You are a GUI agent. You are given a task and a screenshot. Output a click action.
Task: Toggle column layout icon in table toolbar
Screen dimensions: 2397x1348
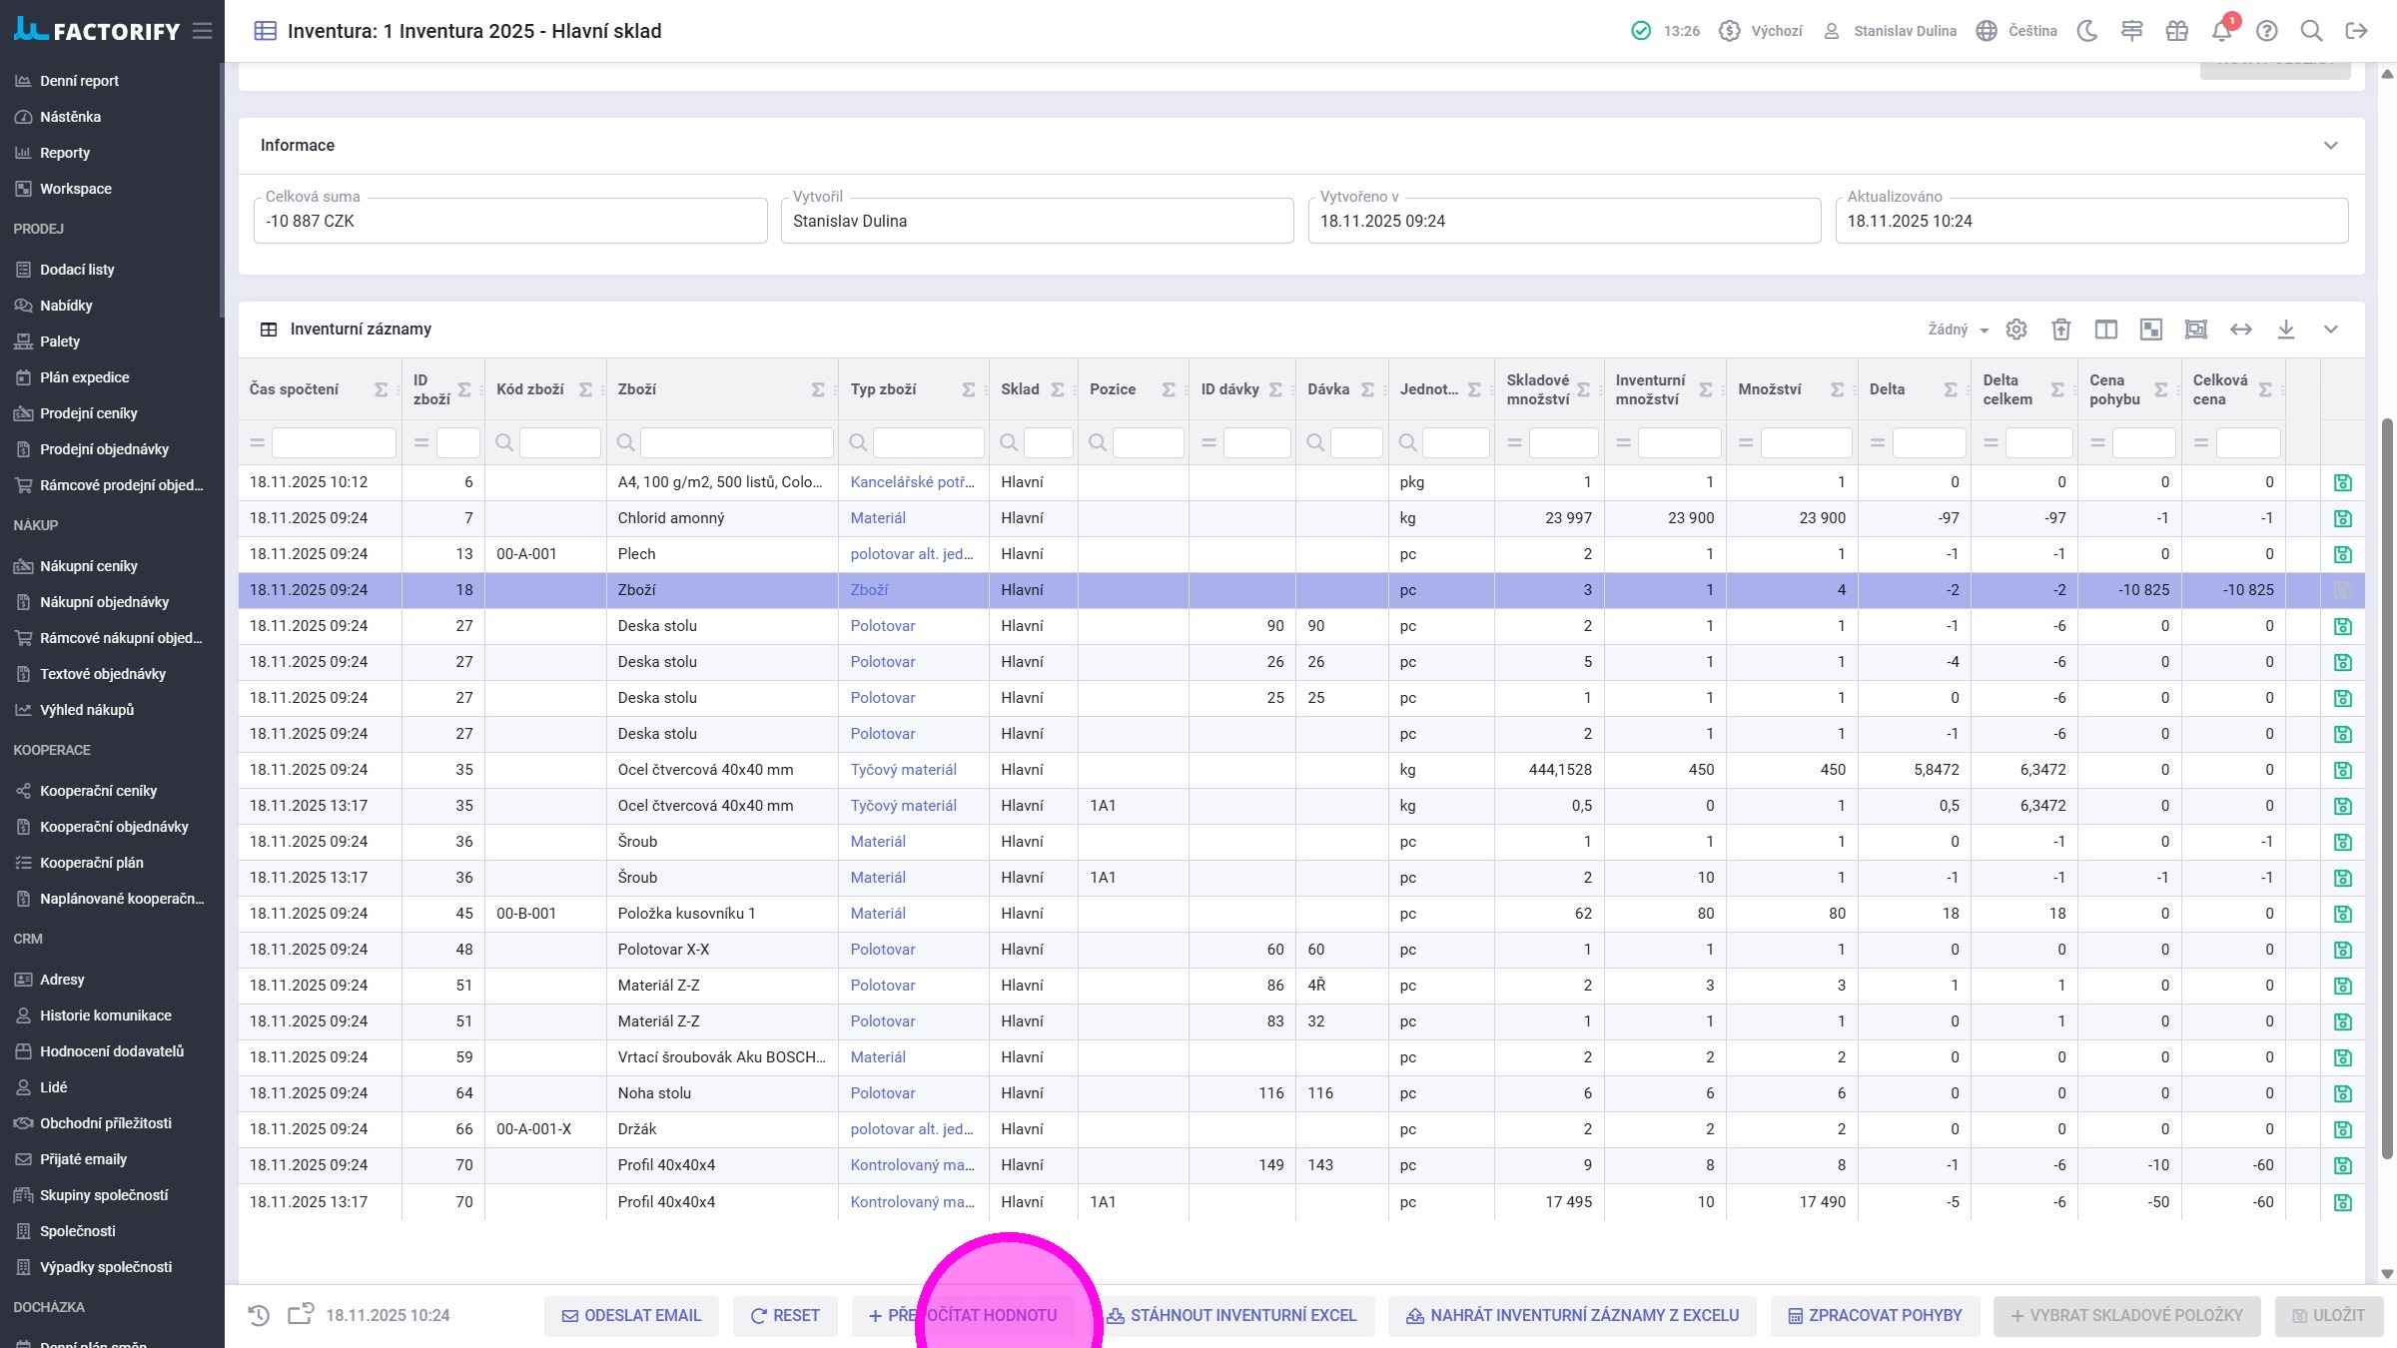pyautogui.click(x=2105, y=330)
